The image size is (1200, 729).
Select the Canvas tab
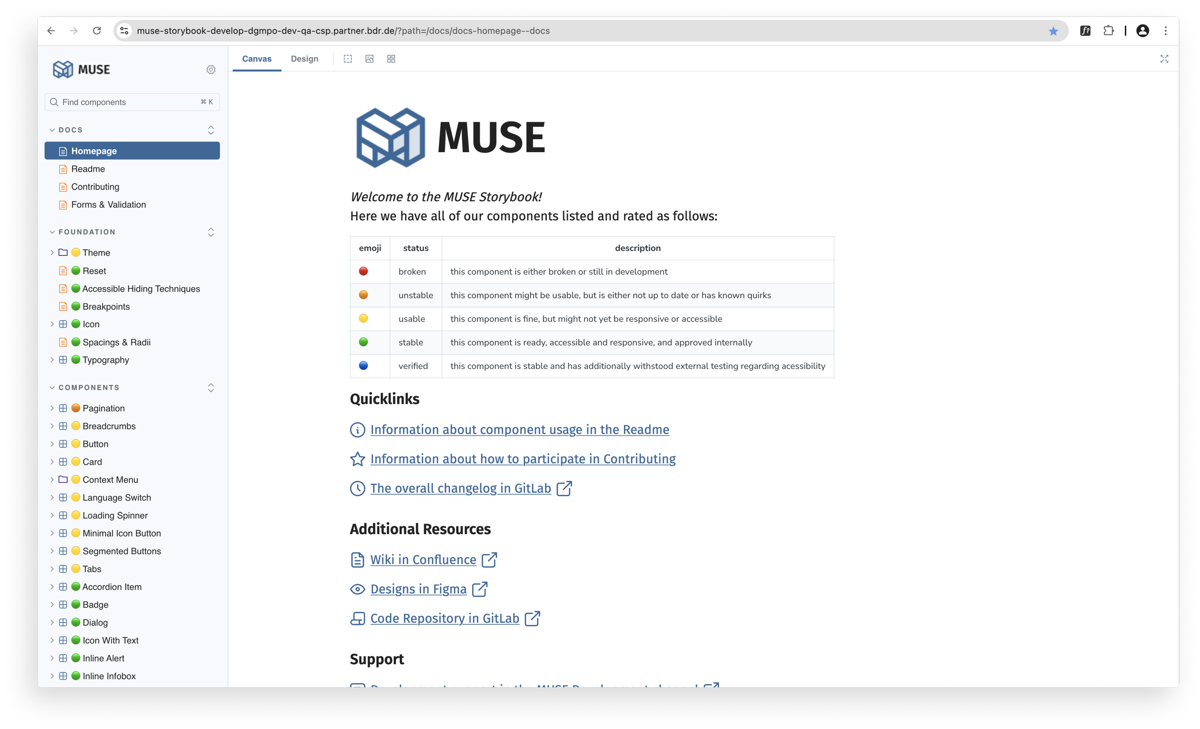(257, 59)
